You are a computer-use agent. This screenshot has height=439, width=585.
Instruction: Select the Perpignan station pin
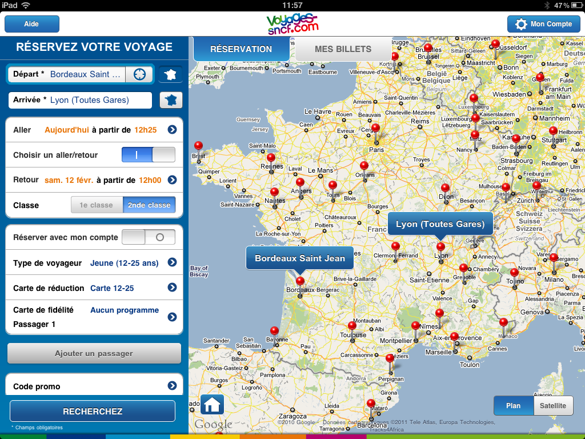[390, 363]
